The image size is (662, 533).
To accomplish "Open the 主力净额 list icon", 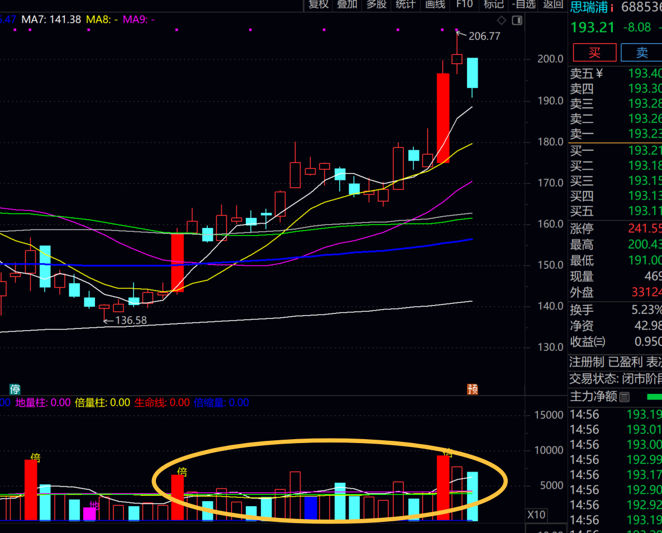I will click(x=625, y=397).
